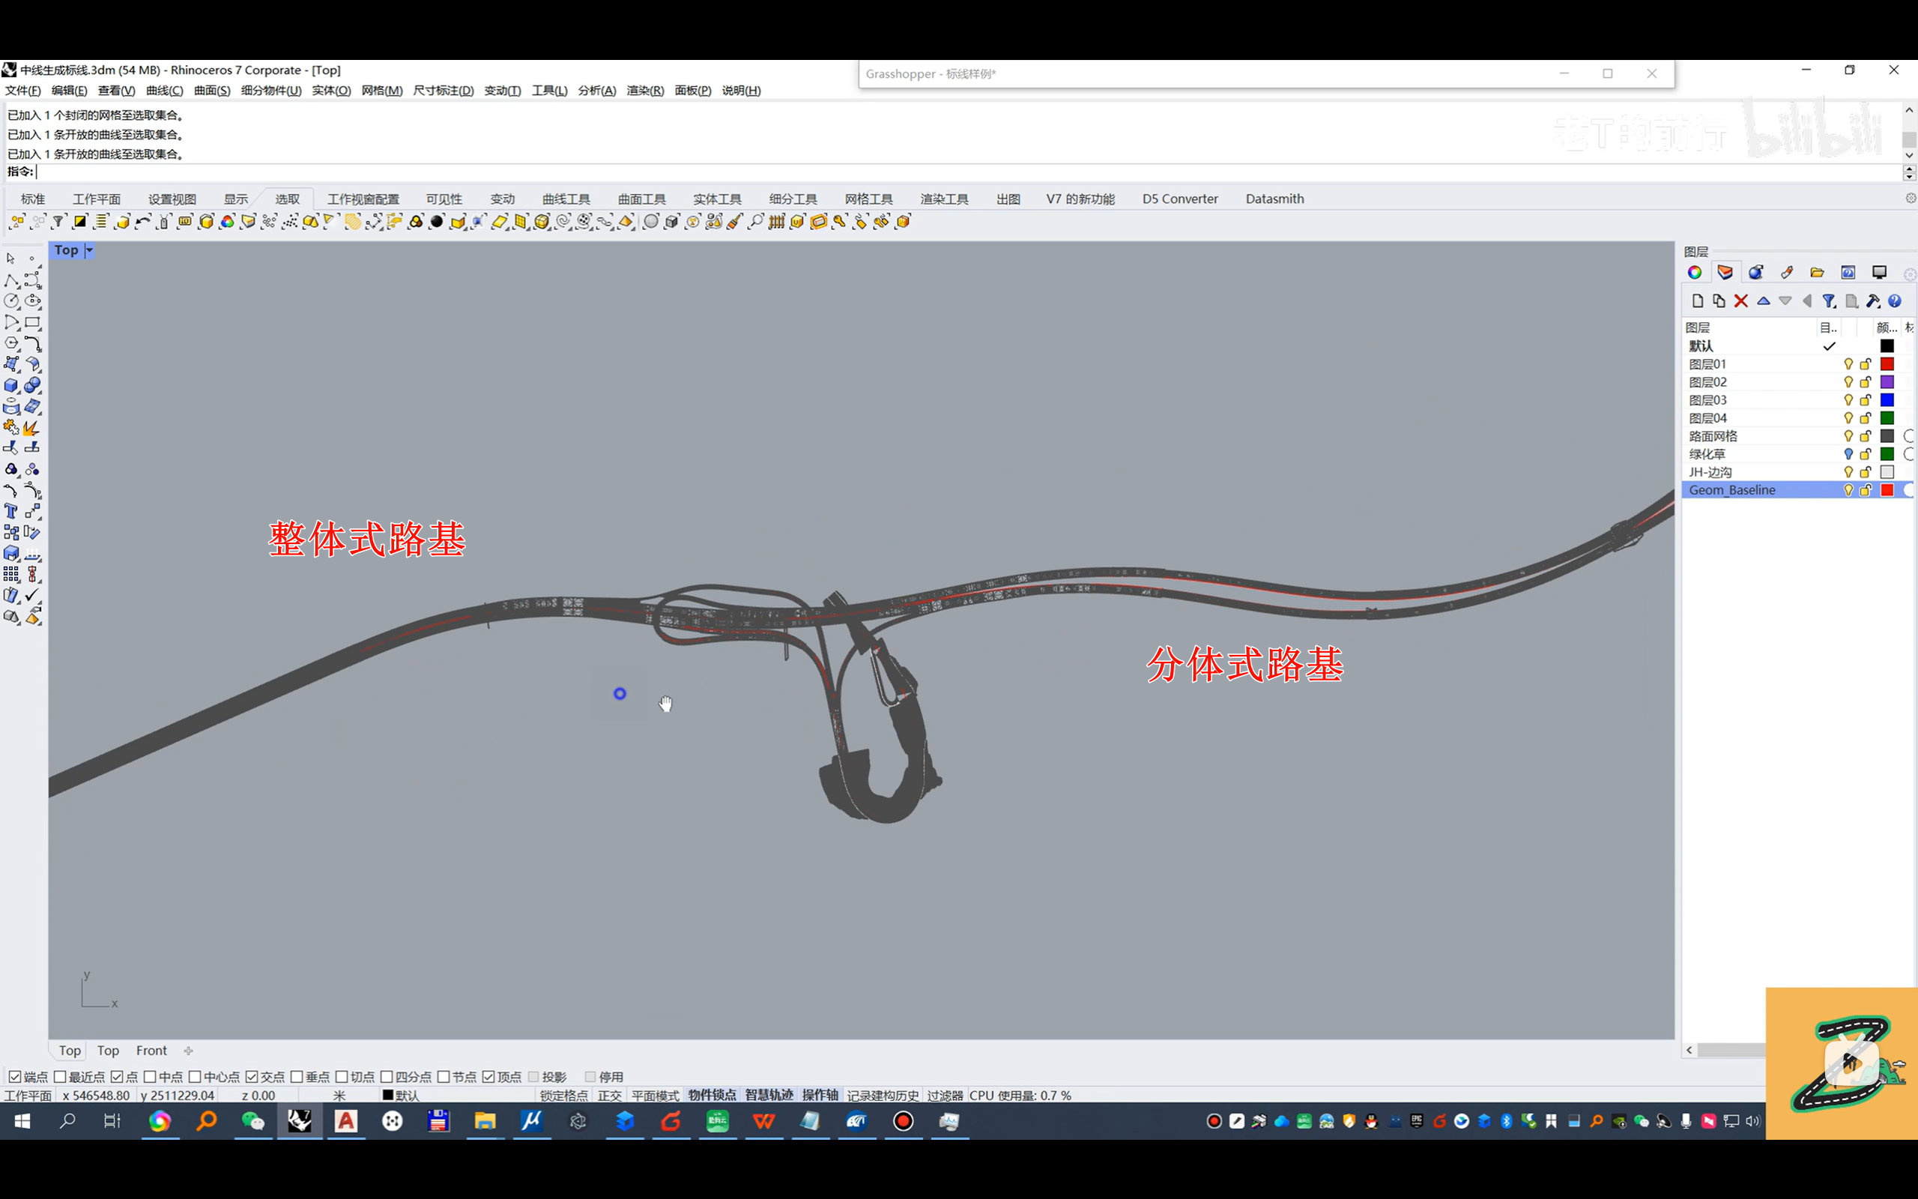This screenshot has width=1918, height=1199.
Task: Select the Box solid tool
Action: pos(11,386)
